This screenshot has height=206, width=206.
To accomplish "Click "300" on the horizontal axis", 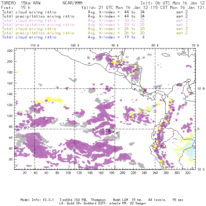I will (x=177, y=173).
